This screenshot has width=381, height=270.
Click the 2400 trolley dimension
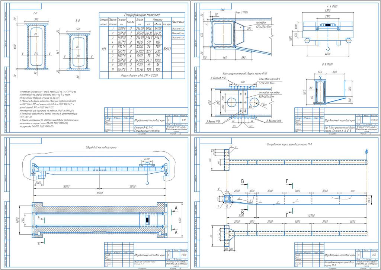[x=146, y=159]
